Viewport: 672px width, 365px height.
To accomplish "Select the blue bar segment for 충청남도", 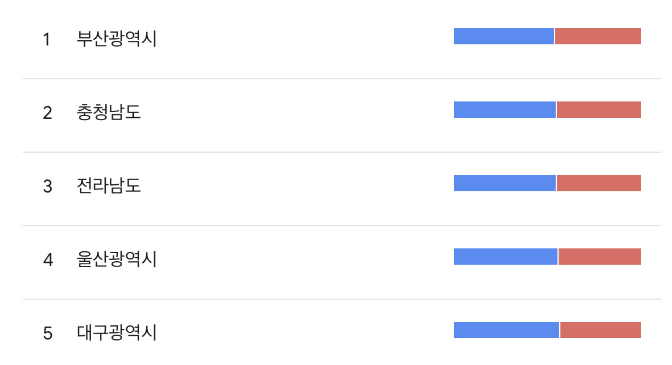I will 504,110.
